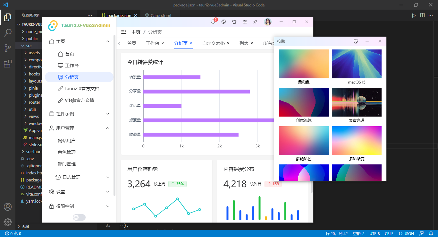Expand the 组件示例 menu group

click(79, 114)
